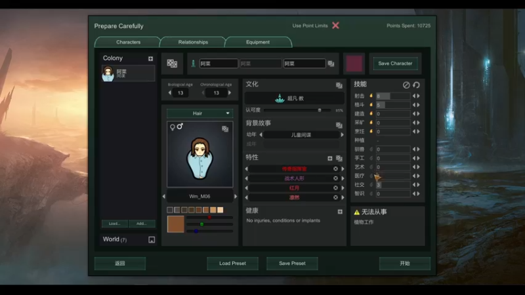Click the 返回 back button
Screen dimensions: 525x295
coord(120,264)
